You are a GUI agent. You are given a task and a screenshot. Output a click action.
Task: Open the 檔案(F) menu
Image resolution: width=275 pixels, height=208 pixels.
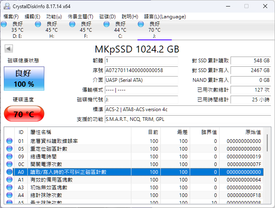[x=11, y=17]
